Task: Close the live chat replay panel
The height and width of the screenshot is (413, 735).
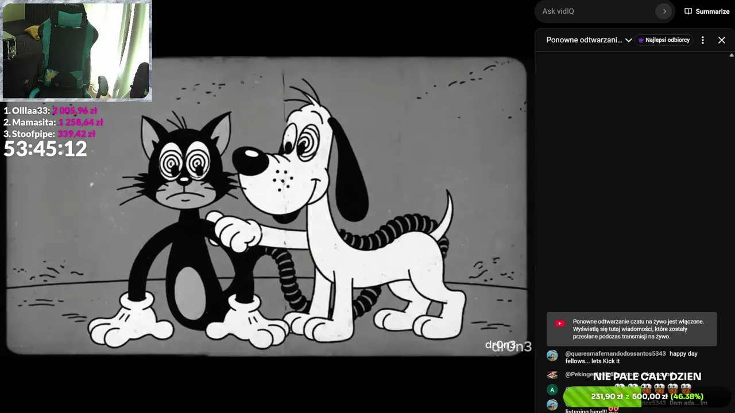Action: tap(722, 40)
